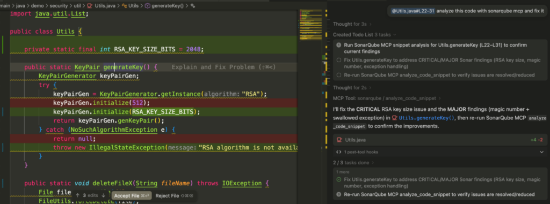Expand the '2 / 3 tasks done' section
550x204 pixels.
(353, 163)
